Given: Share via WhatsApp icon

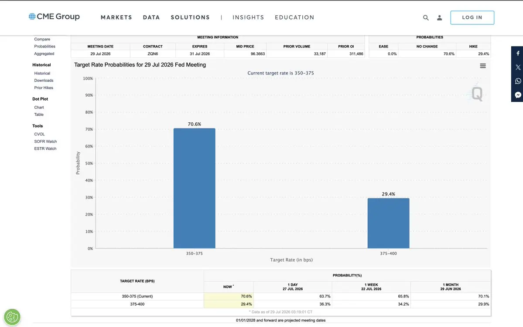Looking at the screenshot, I should (x=518, y=81).
